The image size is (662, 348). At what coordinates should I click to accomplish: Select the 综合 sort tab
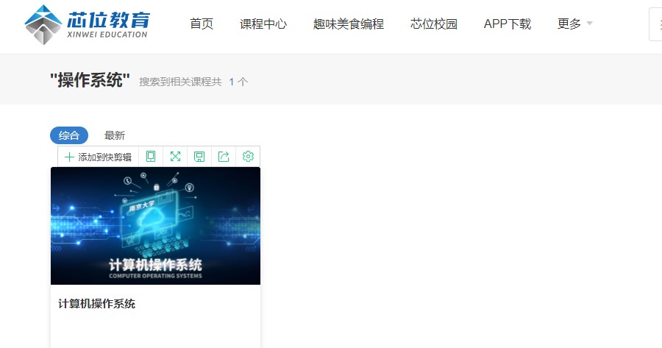(x=69, y=135)
